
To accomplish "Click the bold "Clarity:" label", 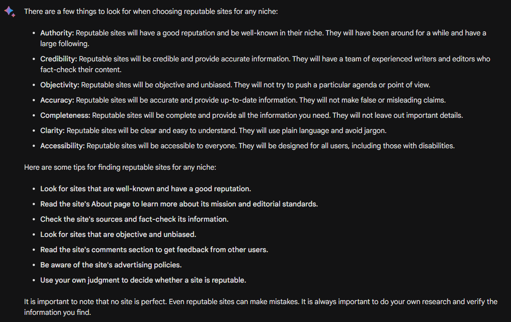I will (52, 131).
